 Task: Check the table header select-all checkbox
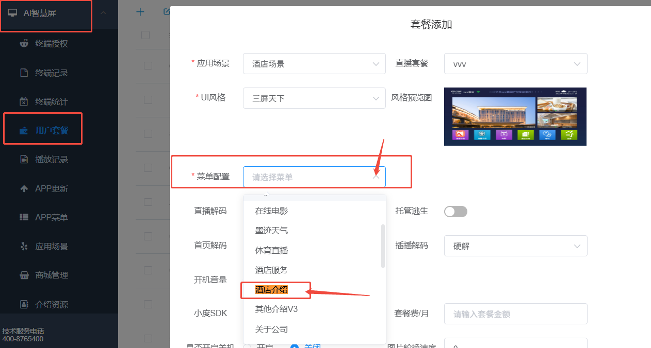pos(145,35)
